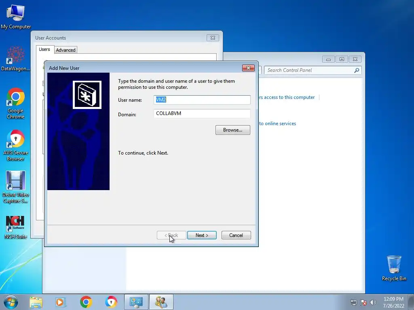Select the Users tab in User Accounts
The height and width of the screenshot is (310, 414).
pos(44,49)
